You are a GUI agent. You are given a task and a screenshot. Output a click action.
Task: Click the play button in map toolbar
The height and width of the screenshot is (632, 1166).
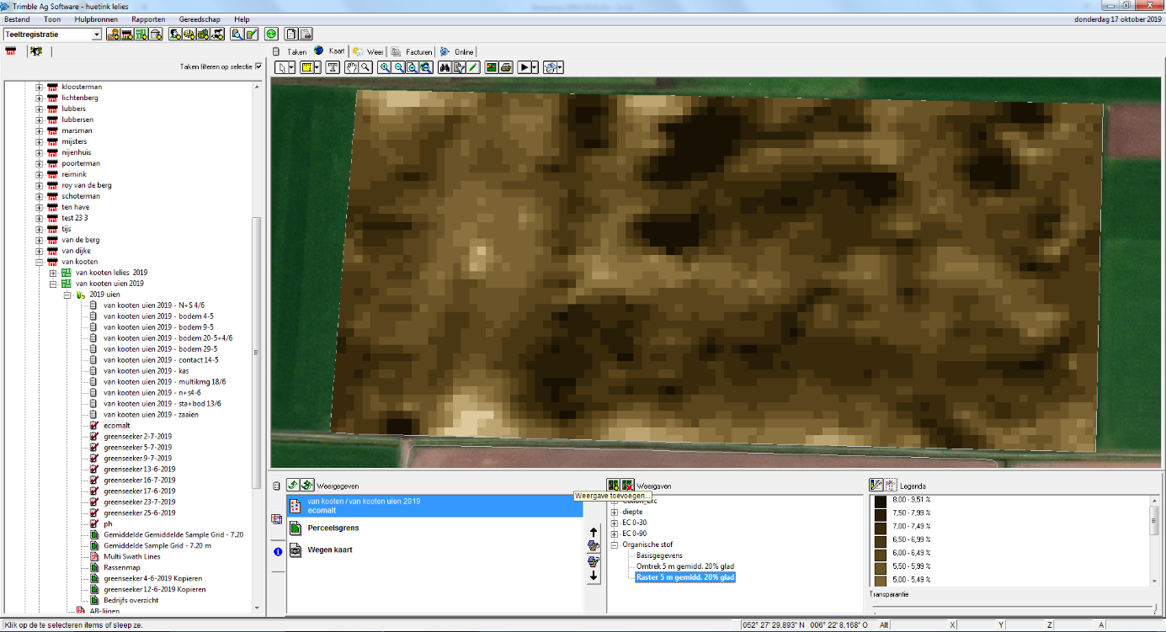tap(525, 67)
